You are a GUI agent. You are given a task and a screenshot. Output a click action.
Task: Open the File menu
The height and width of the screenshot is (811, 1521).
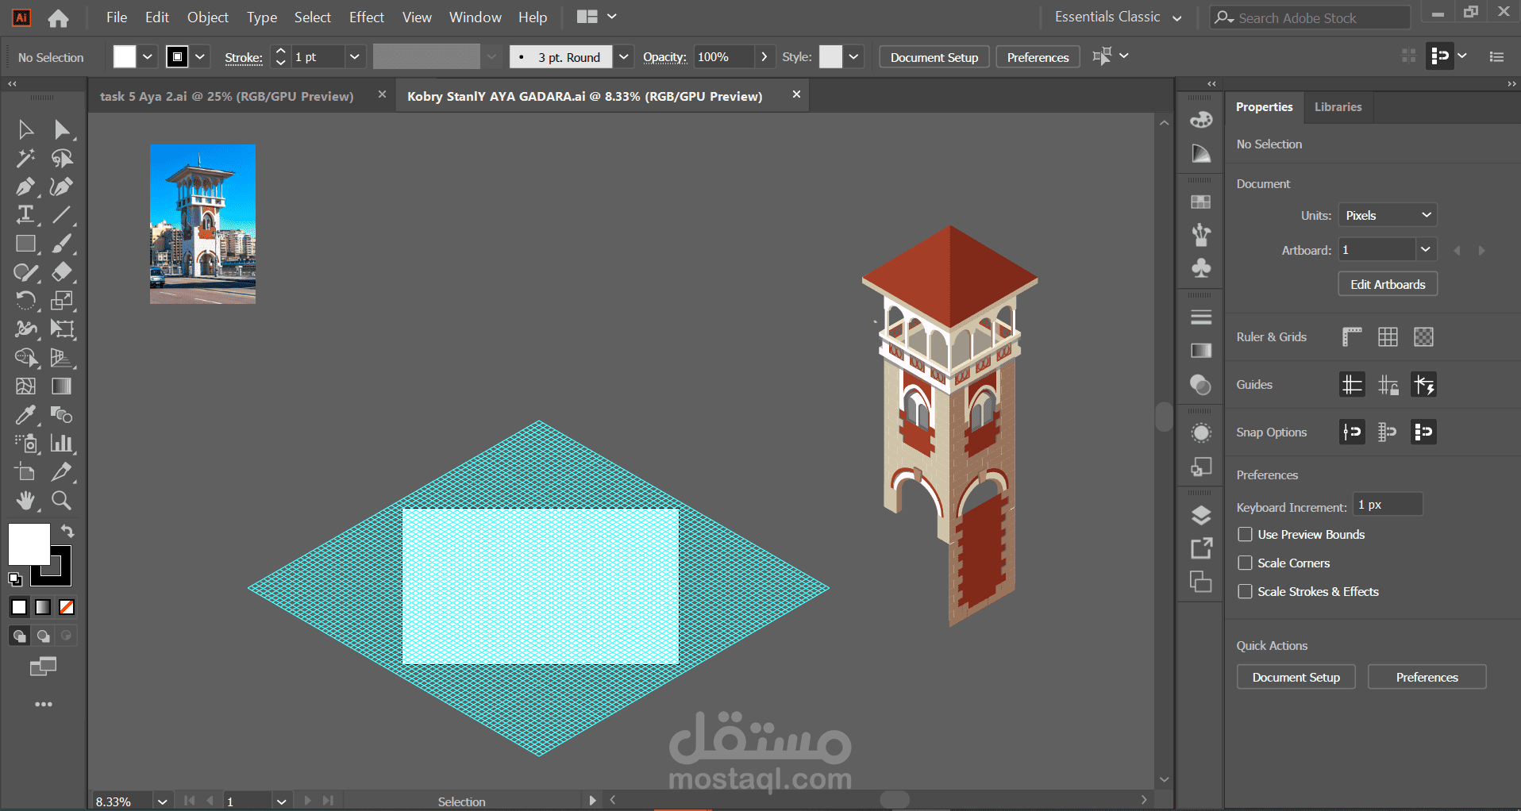(x=117, y=17)
